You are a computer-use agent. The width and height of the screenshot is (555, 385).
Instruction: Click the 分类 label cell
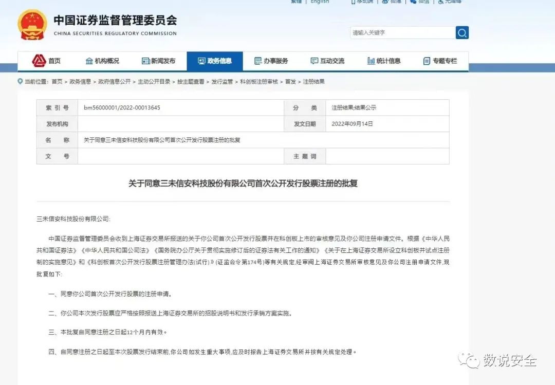pos(305,107)
